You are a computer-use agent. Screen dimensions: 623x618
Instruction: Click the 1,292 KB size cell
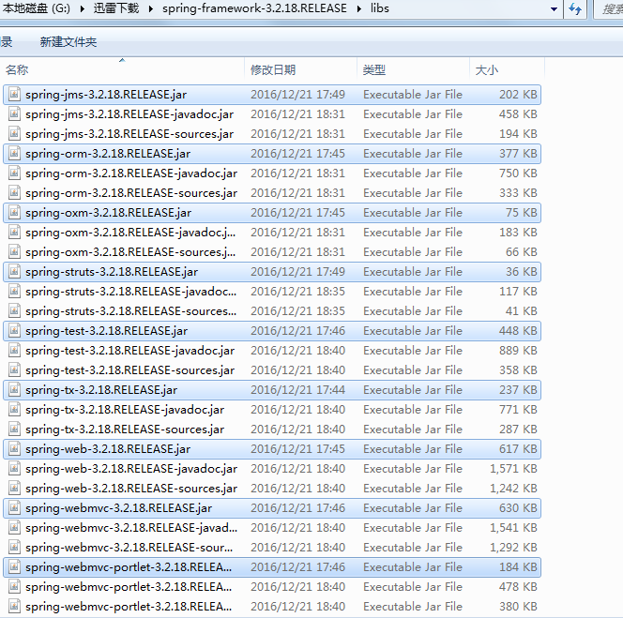click(513, 548)
